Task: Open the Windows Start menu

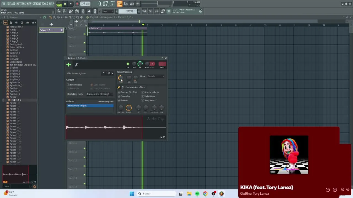Action: coord(132,194)
